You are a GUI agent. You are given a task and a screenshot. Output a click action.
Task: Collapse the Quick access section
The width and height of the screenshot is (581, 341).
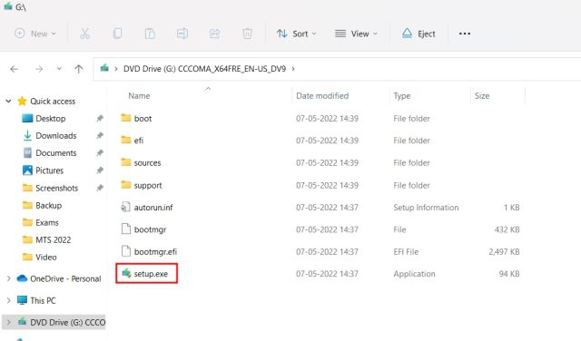tap(8, 101)
